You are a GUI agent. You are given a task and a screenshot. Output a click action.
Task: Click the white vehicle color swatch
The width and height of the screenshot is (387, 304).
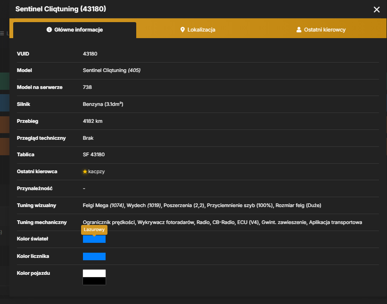(94, 273)
